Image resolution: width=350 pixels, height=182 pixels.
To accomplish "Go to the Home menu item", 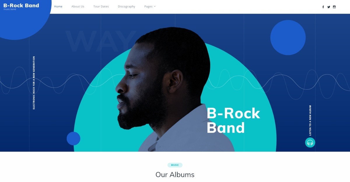I will [x=58, y=6].
